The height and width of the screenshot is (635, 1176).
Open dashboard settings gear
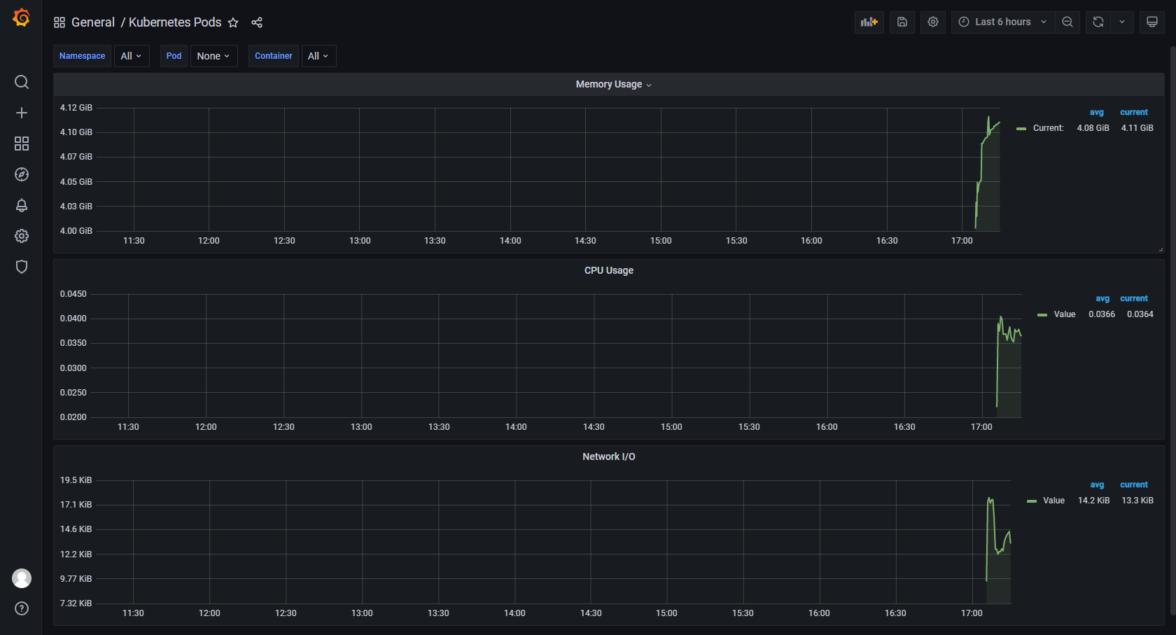coord(933,22)
